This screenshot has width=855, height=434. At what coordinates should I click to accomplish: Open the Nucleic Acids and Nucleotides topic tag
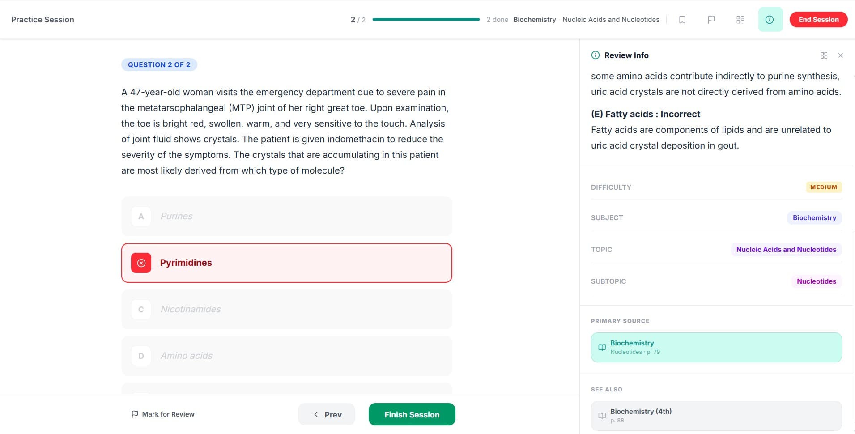786,250
